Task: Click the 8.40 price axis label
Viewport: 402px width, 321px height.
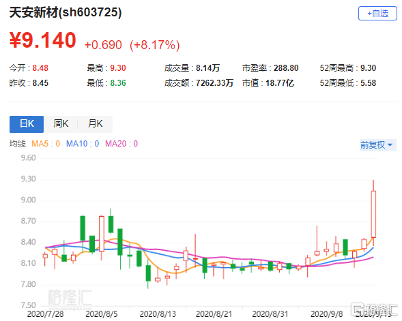Action: [28, 242]
